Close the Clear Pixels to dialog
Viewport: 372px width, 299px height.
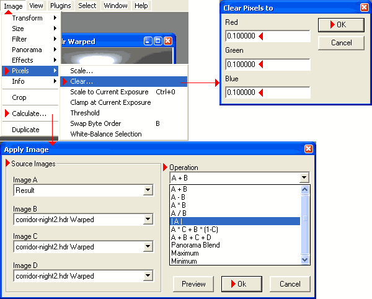[x=364, y=8]
